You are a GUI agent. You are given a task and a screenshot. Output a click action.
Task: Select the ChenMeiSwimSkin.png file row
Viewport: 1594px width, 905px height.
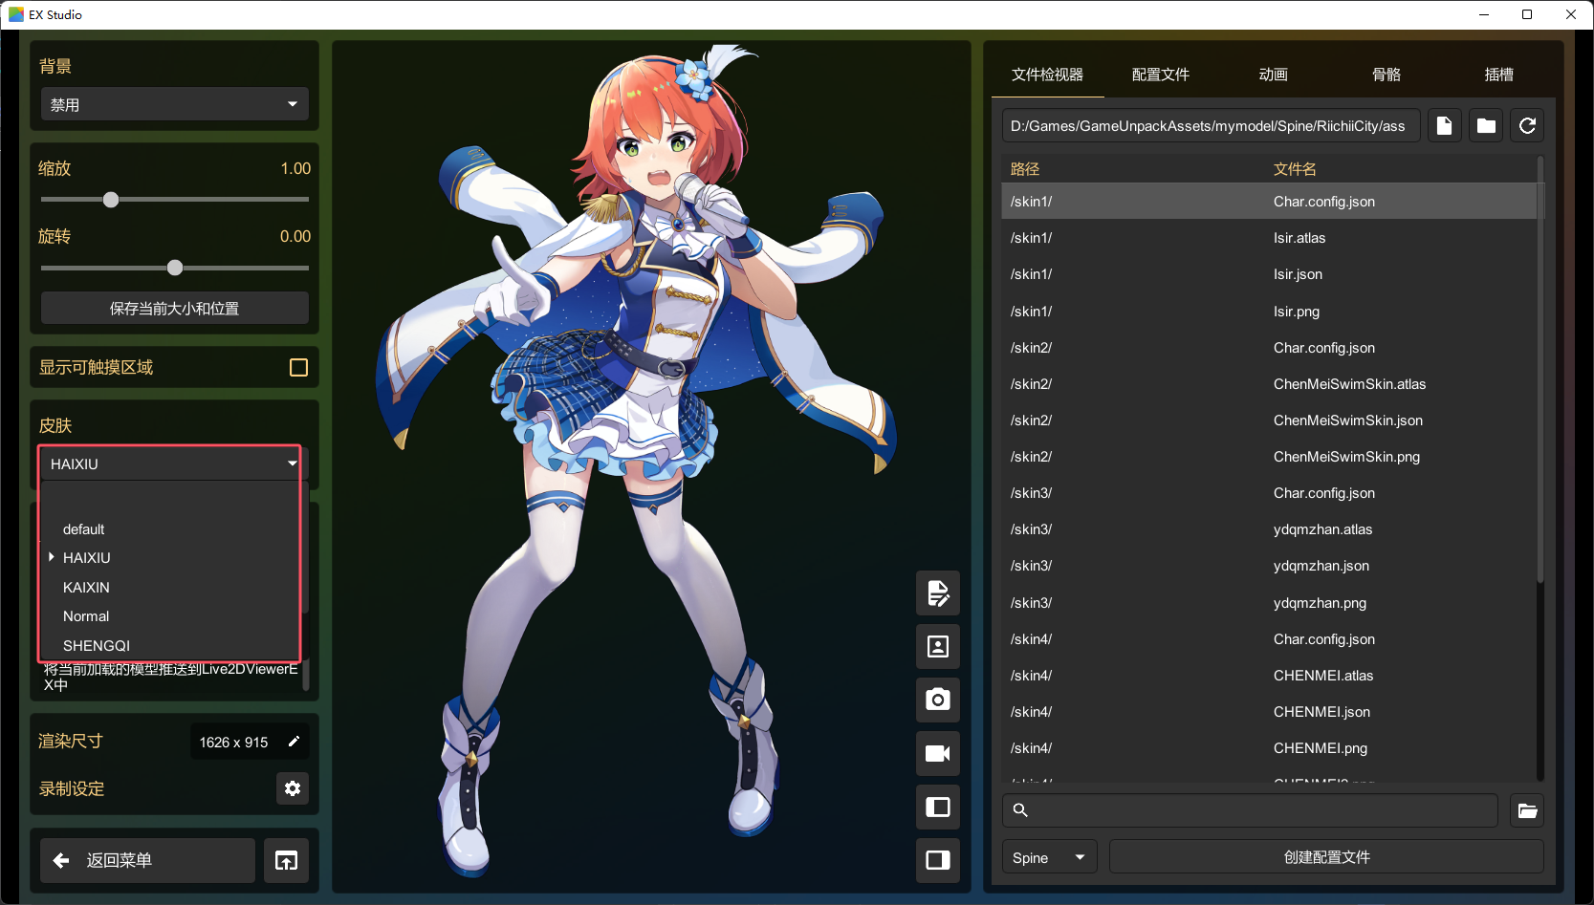1268,457
